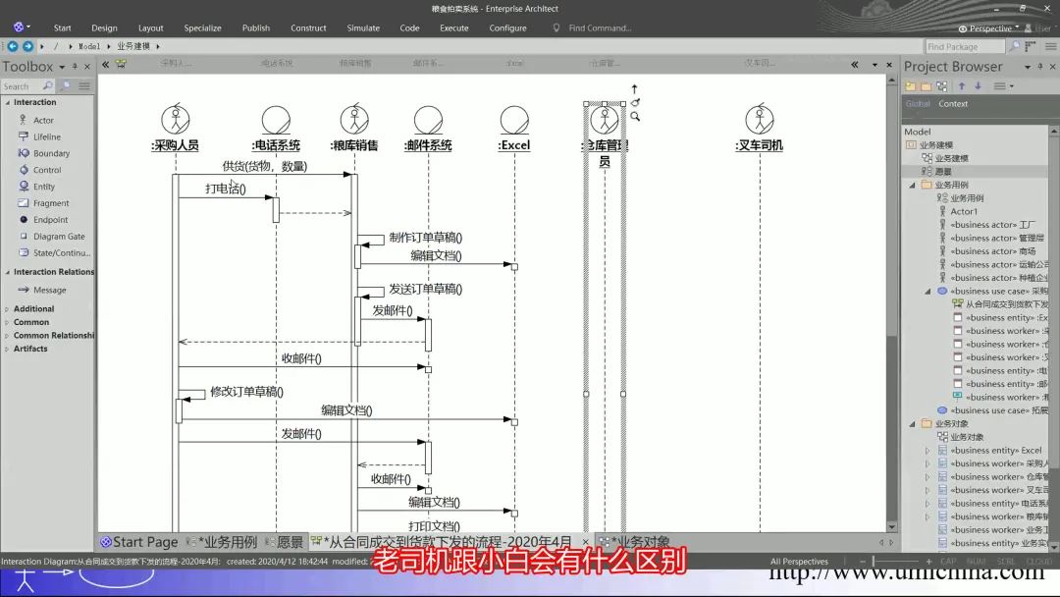Click the quick linker arrow beside selected lifeline
1060x597 pixels.
pyautogui.click(x=634, y=88)
